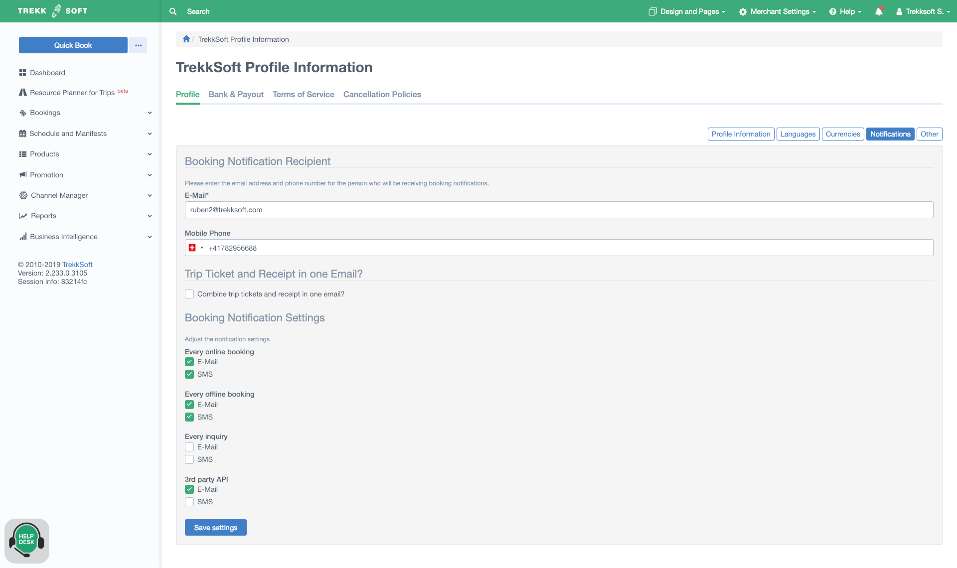The image size is (957, 568).
Task: Enable SMS for every inquiry
Action: pyautogui.click(x=189, y=459)
